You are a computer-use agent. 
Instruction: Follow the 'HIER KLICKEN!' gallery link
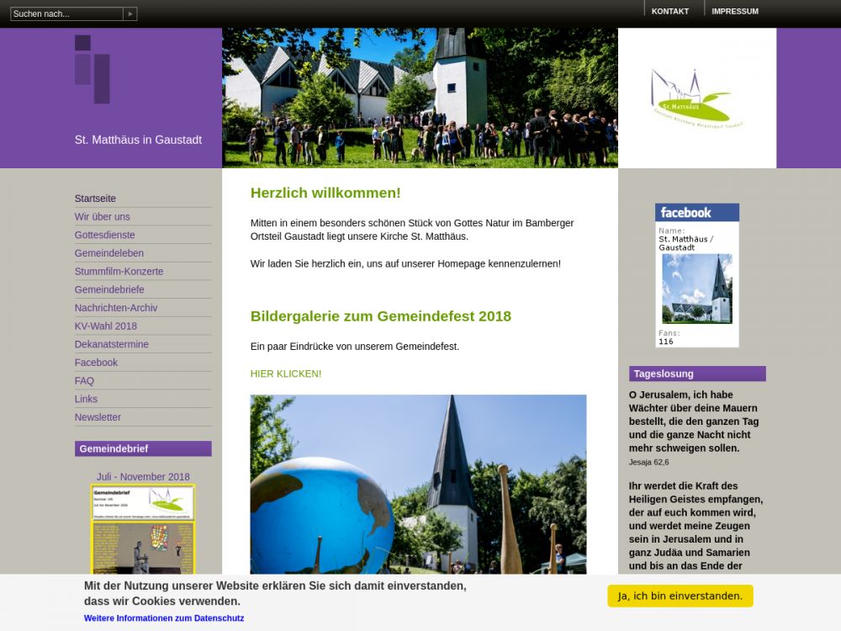[x=285, y=374]
